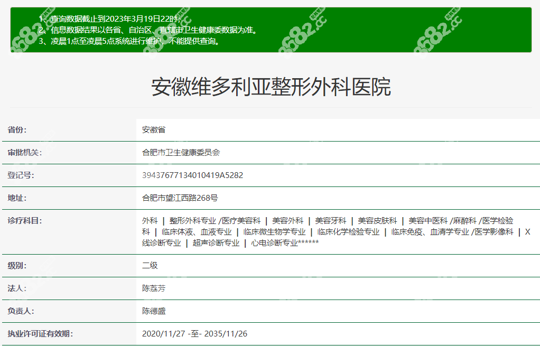540x346 pixels.
Task: Click the 省份 label
Action: coord(17,130)
